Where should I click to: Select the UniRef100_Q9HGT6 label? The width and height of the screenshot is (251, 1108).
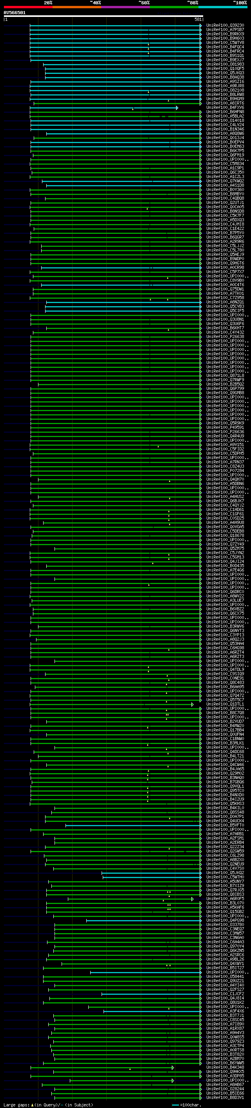click(225, 263)
